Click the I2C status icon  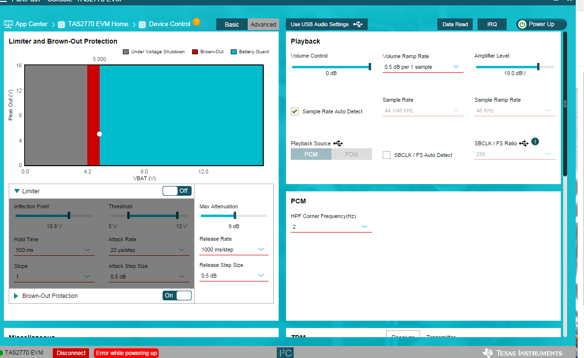(x=285, y=353)
